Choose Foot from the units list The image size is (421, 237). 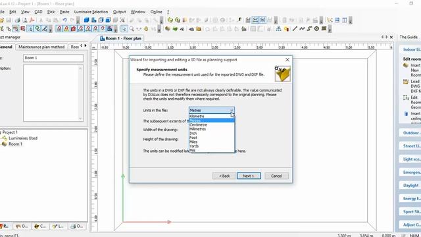click(x=212, y=138)
